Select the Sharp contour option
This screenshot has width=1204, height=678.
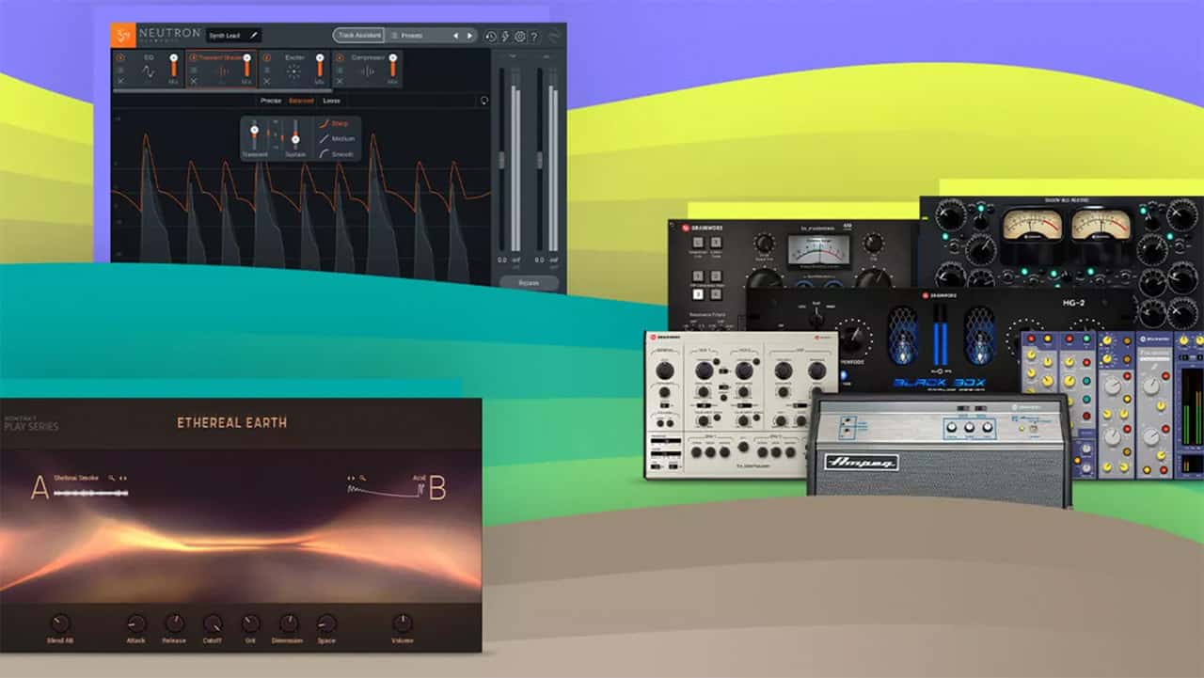pyautogui.click(x=340, y=123)
